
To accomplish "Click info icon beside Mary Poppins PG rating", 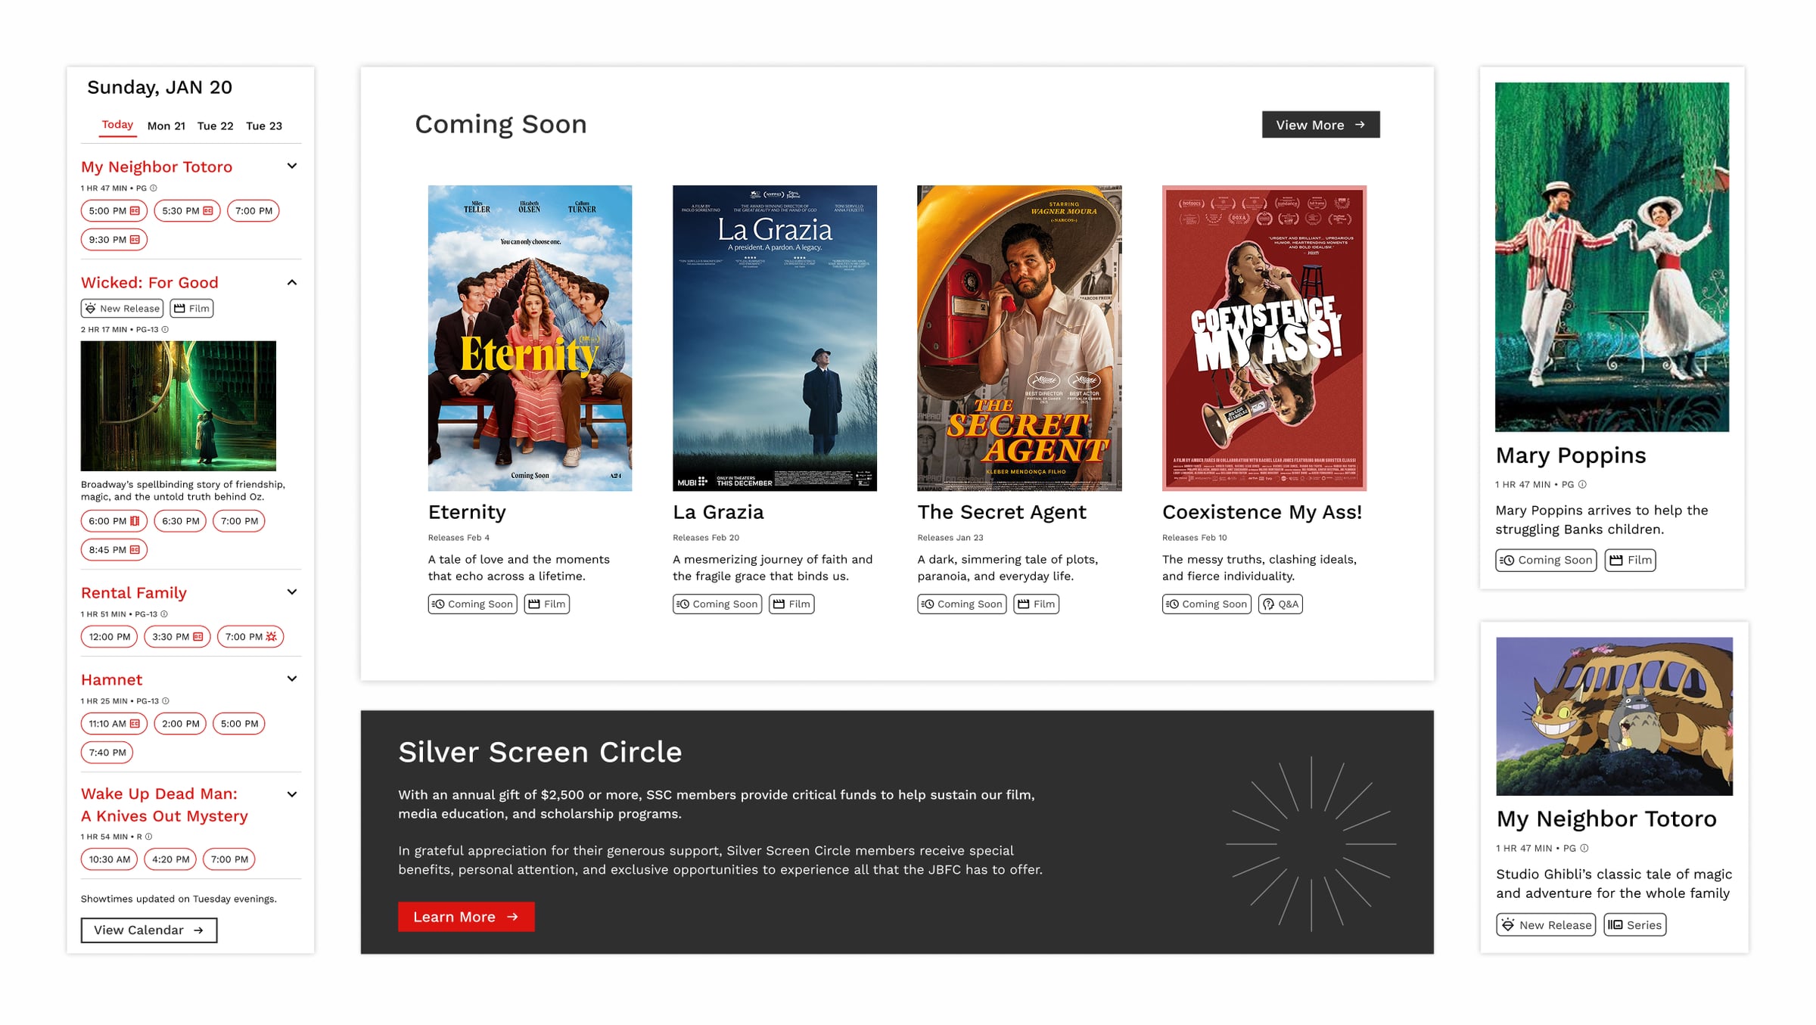I will point(1582,485).
